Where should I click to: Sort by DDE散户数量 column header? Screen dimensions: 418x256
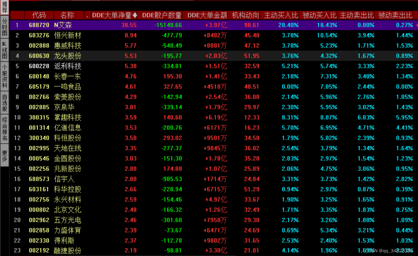pyautogui.click(x=161, y=15)
